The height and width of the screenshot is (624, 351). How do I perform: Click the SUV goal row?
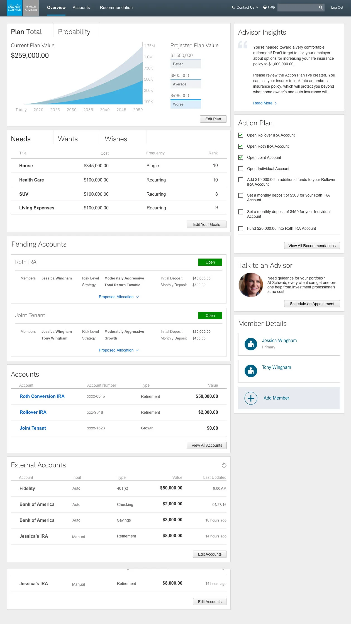(119, 194)
